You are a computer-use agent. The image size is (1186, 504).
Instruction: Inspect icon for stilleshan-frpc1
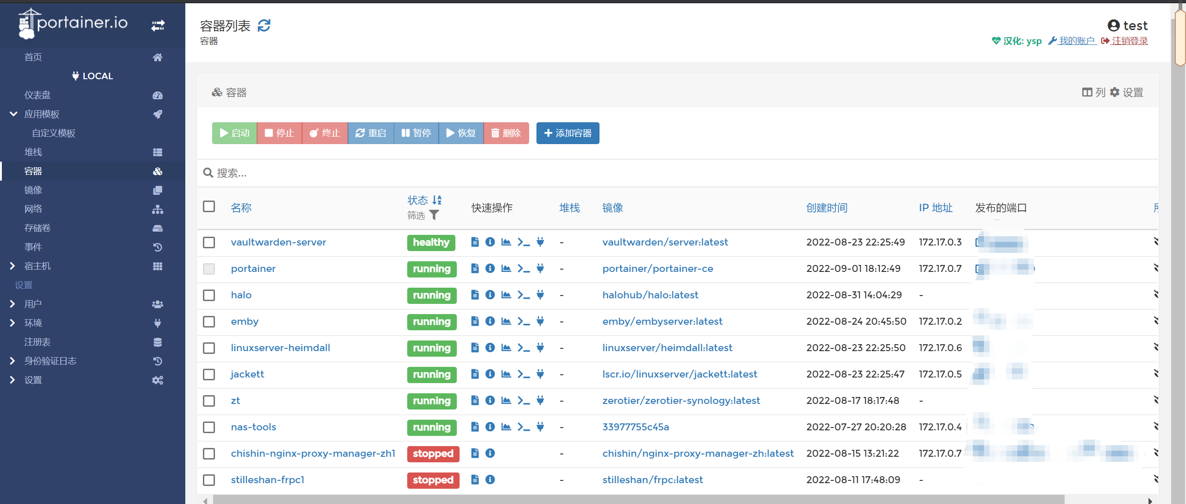(x=490, y=479)
